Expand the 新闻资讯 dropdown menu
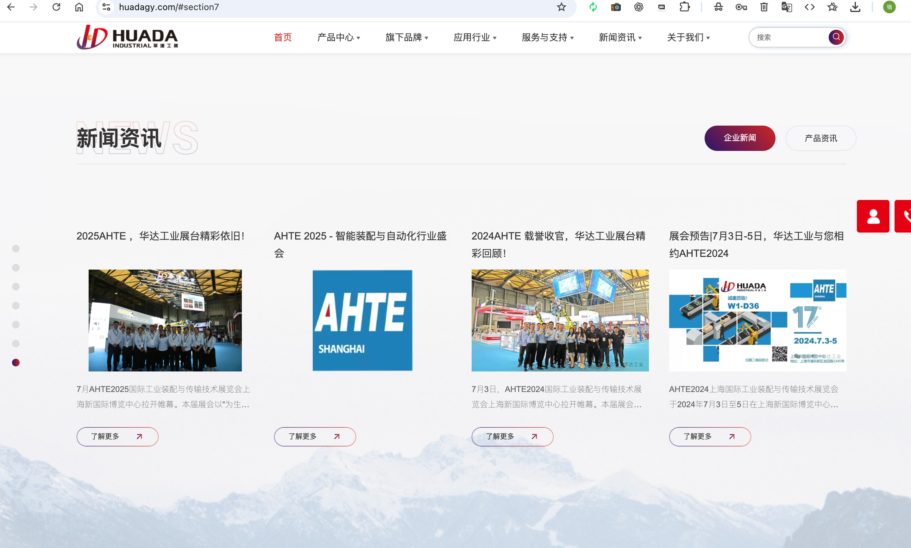911x548 pixels. [620, 37]
